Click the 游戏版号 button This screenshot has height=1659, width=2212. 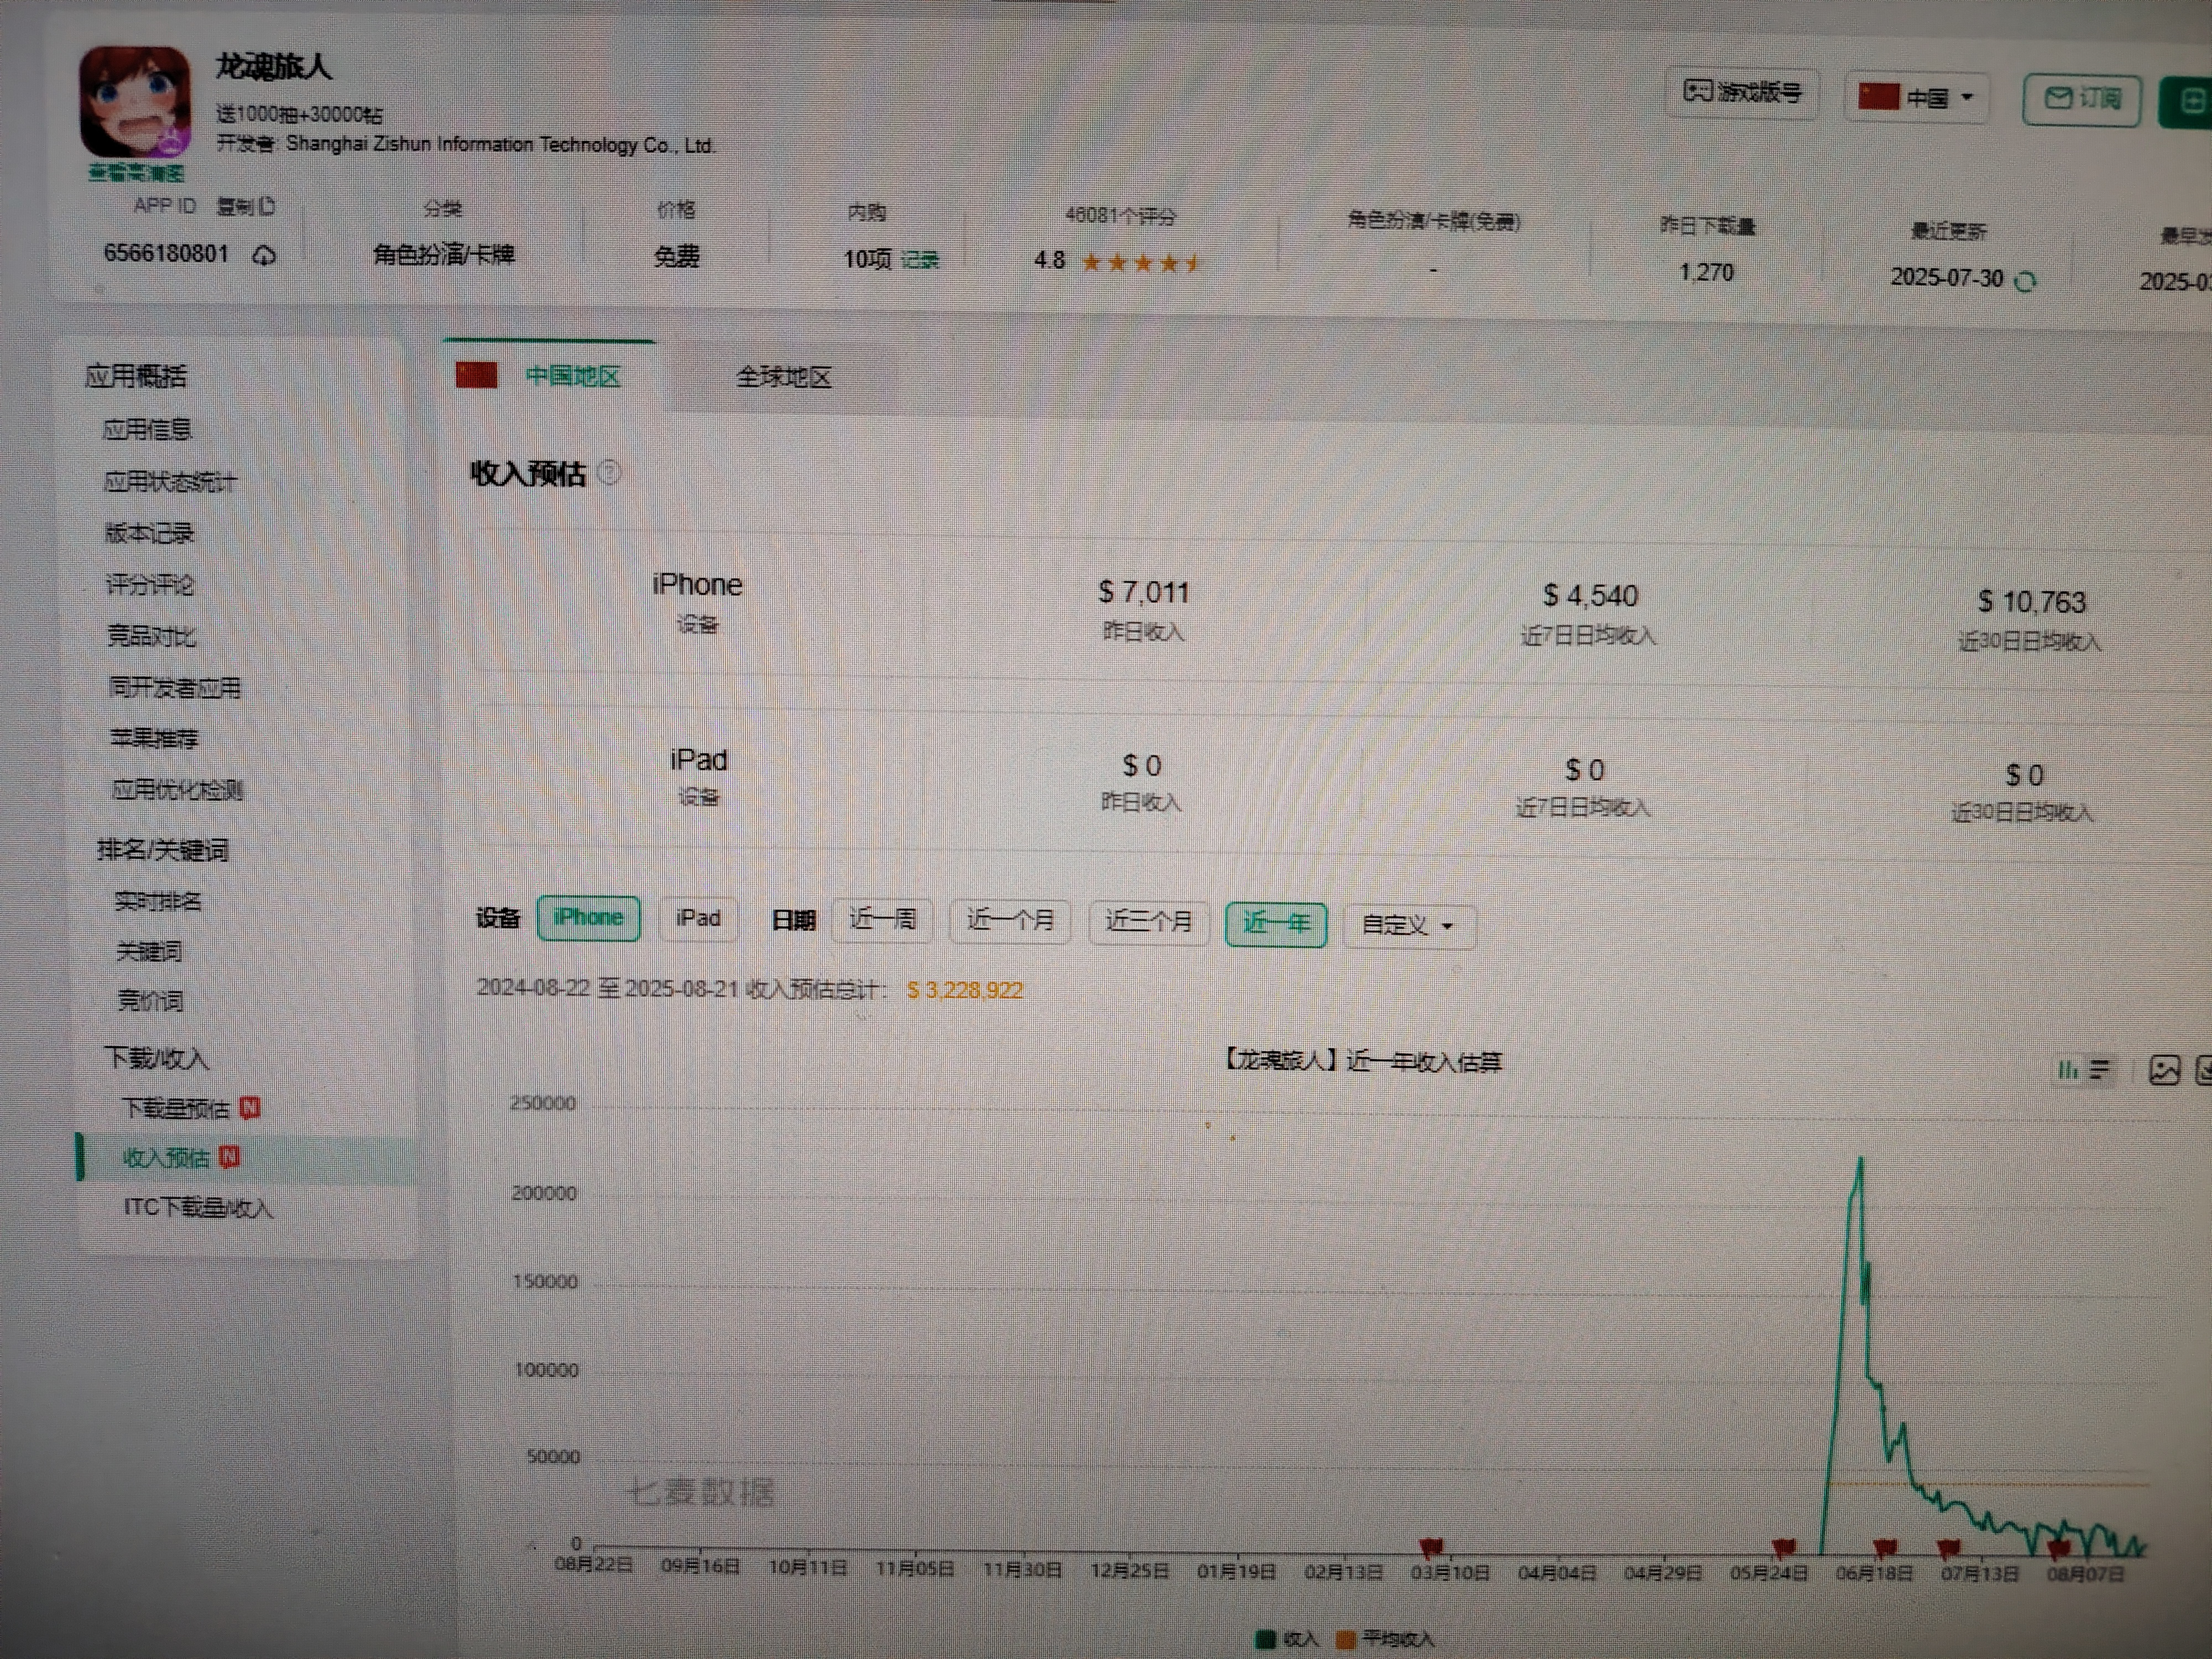1742,93
